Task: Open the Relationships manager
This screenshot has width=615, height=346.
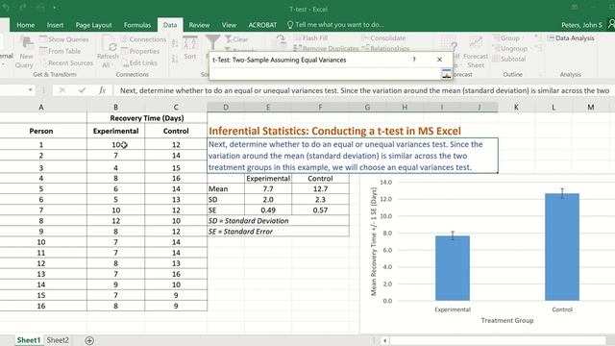Action: coord(385,48)
